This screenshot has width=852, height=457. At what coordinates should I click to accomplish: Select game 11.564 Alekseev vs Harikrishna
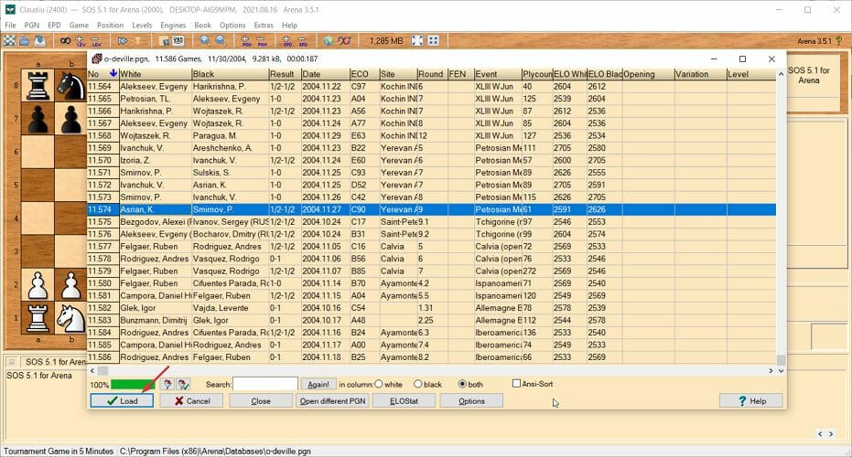pos(431,86)
